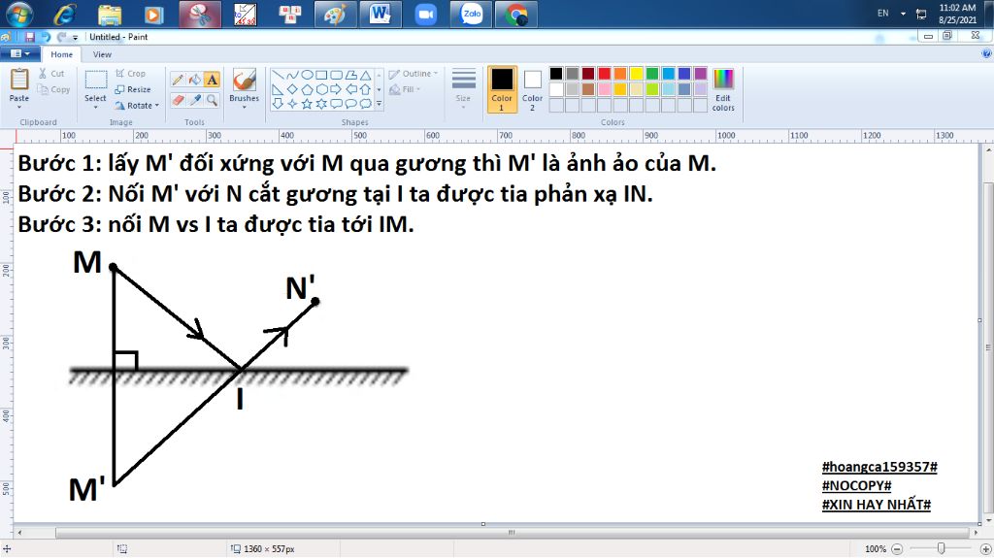Activate Color 1 foreground box
The image size is (994, 558).
(502, 88)
